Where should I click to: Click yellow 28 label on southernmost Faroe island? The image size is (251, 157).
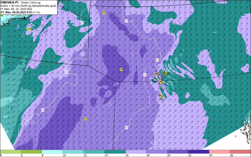point(160,96)
